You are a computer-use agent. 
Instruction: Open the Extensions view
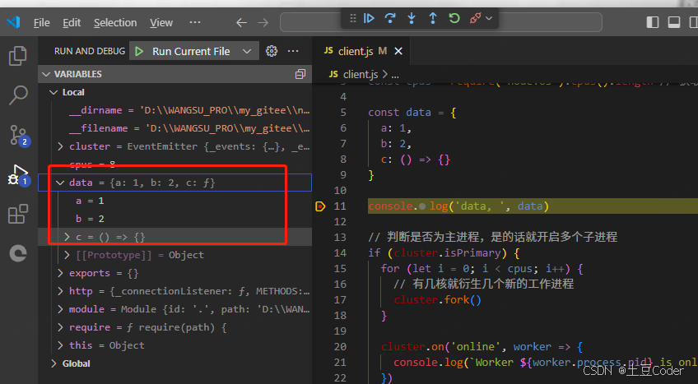click(x=18, y=214)
